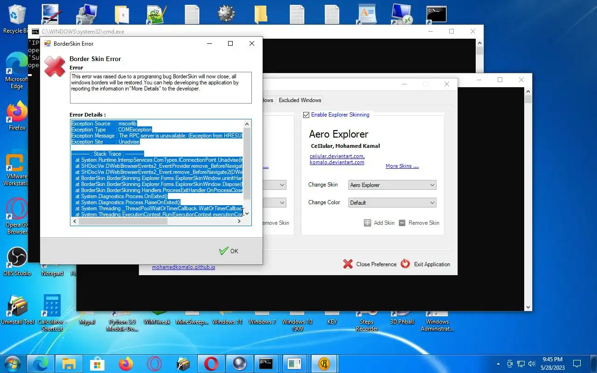The width and height of the screenshot is (597, 373).
Task: Click the Add Skin plus icon
Action: pyautogui.click(x=368, y=223)
